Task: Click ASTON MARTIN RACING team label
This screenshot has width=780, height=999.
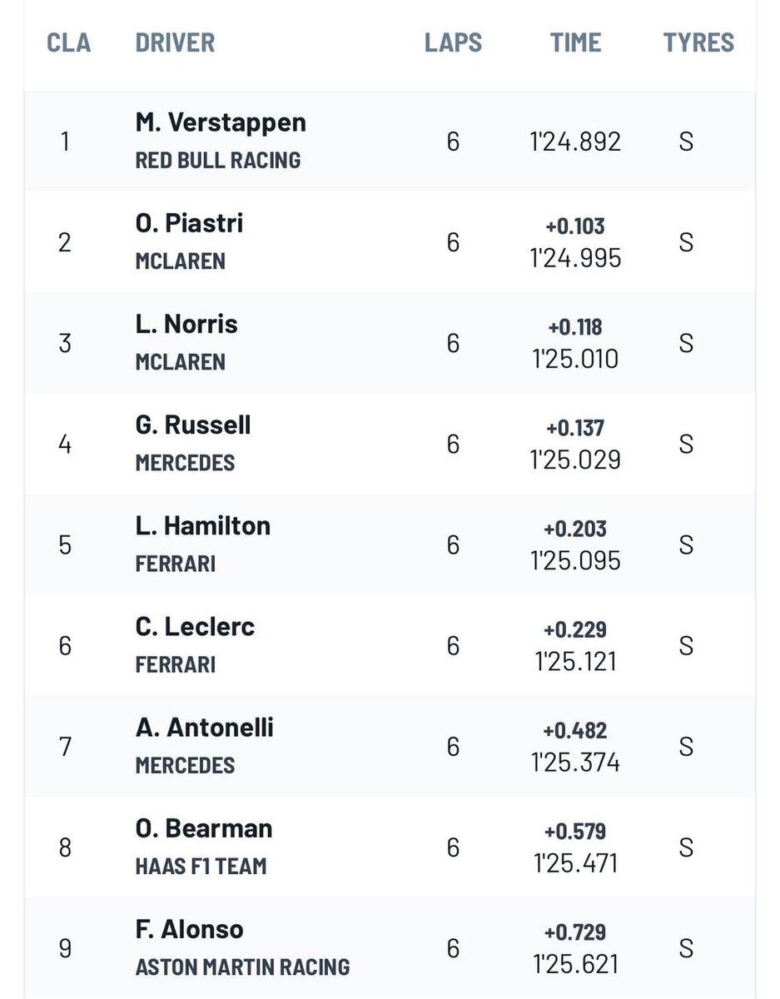Action: [242, 967]
